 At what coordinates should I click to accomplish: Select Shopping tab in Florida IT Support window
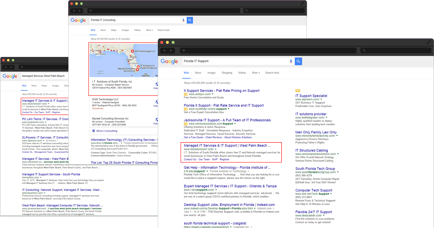click(x=227, y=73)
